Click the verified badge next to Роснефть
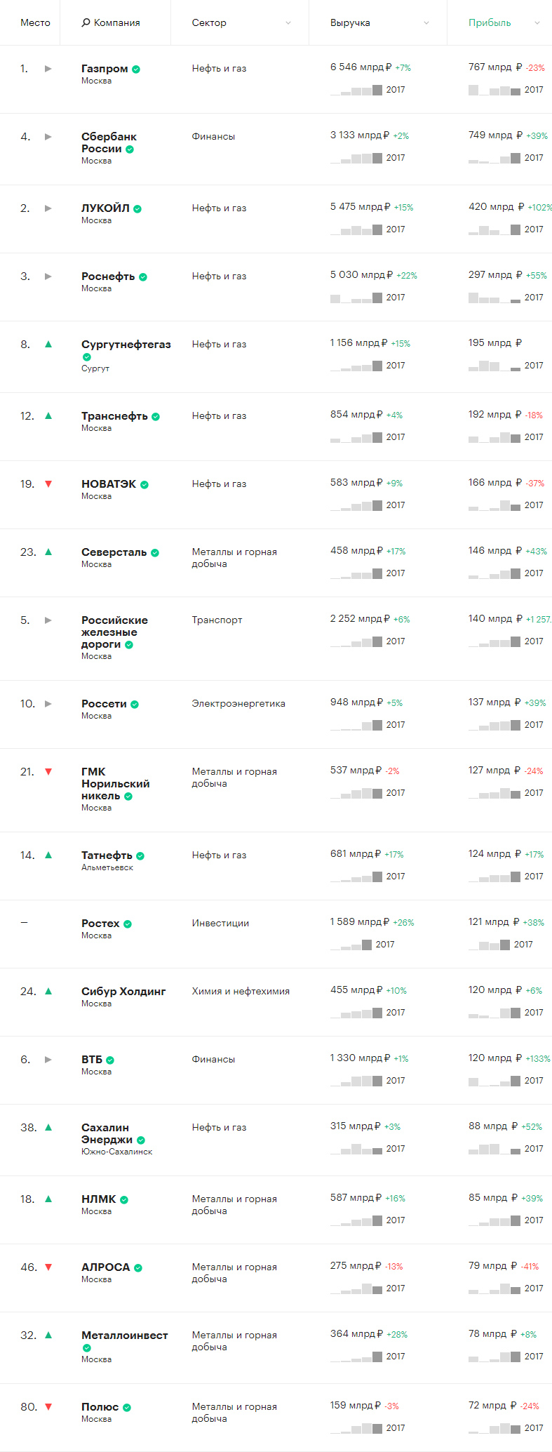Screen dimensions: 552x1452 click(x=143, y=277)
